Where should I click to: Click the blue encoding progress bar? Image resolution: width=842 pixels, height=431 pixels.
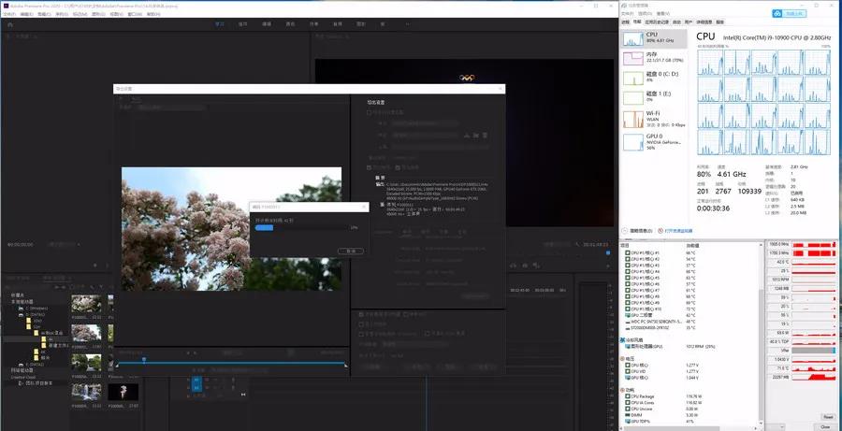click(x=265, y=227)
